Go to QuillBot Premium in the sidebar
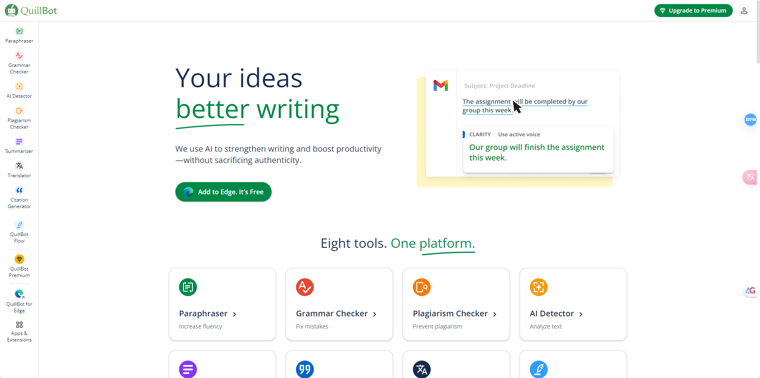760x378 pixels. click(x=19, y=266)
